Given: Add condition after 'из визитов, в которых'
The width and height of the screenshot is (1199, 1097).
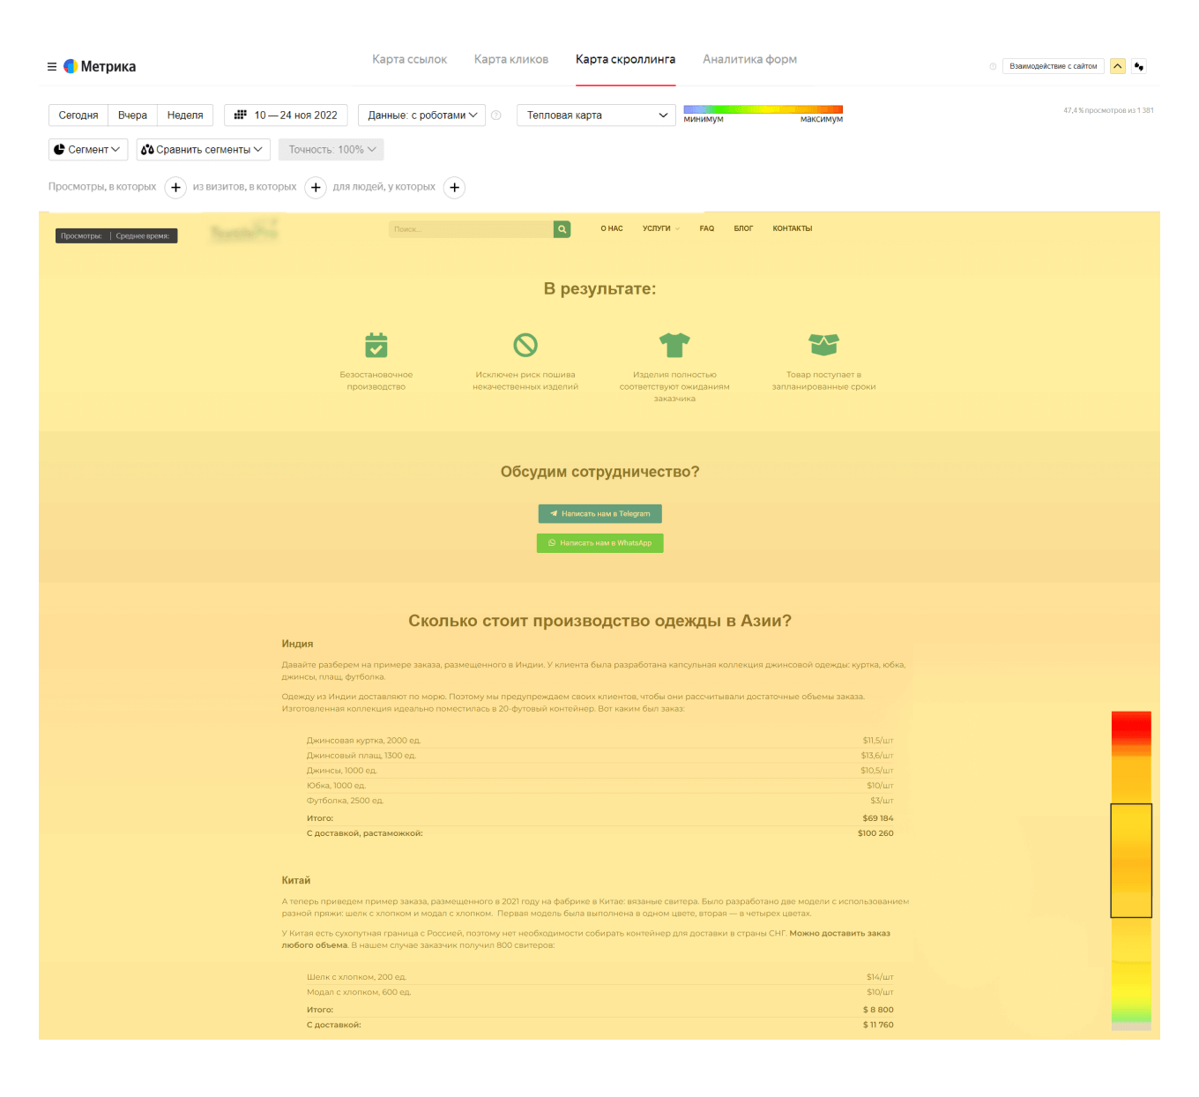Looking at the screenshot, I should 316,188.
